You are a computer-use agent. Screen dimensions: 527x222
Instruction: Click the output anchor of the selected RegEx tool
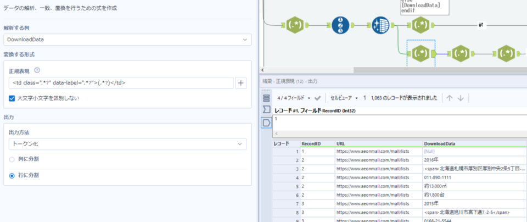(x=434, y=53)
